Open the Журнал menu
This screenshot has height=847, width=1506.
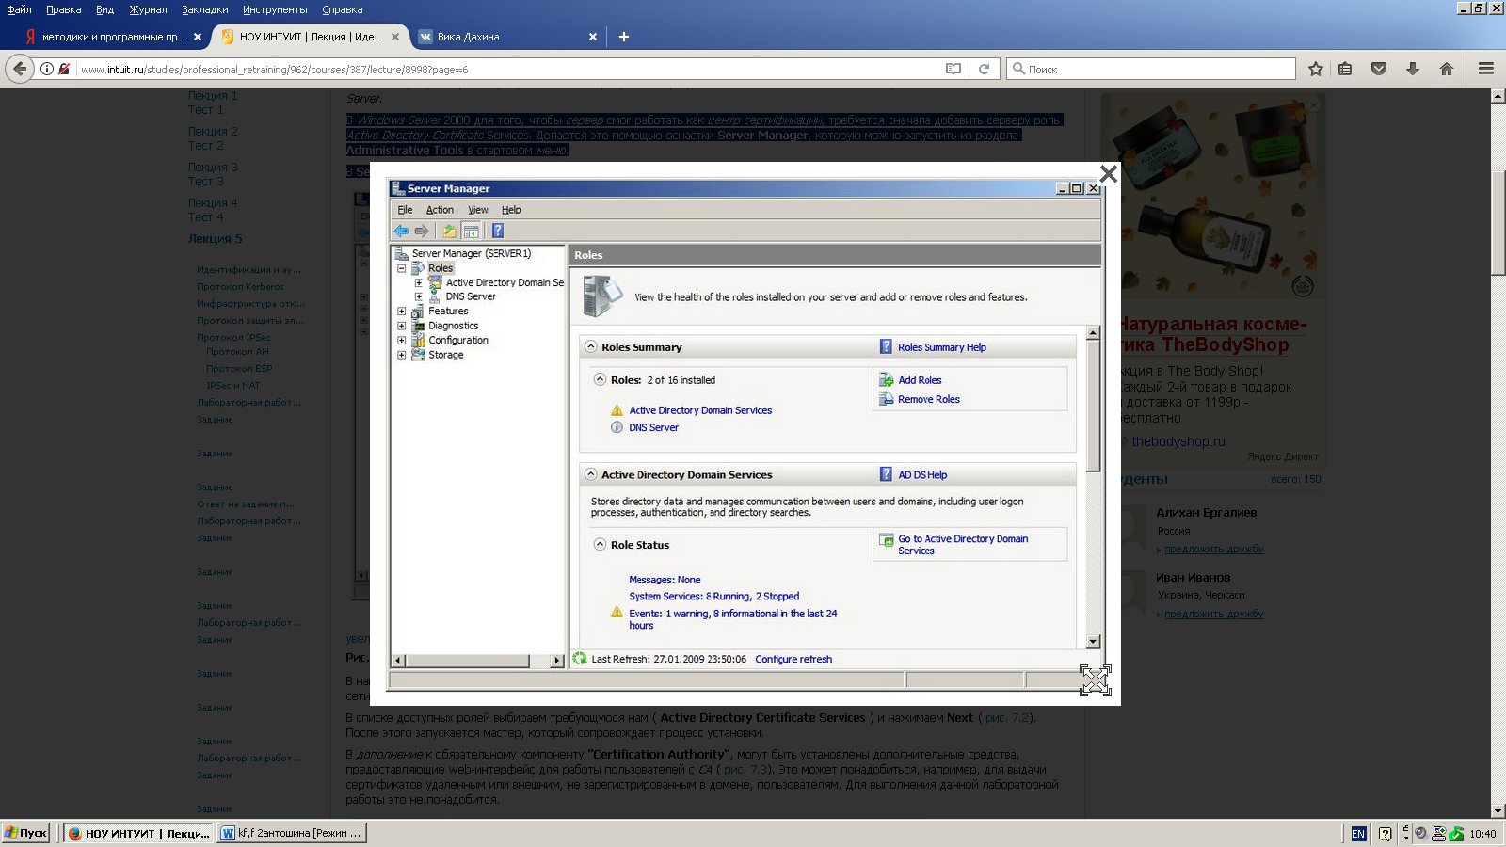[x=148, y=9]
